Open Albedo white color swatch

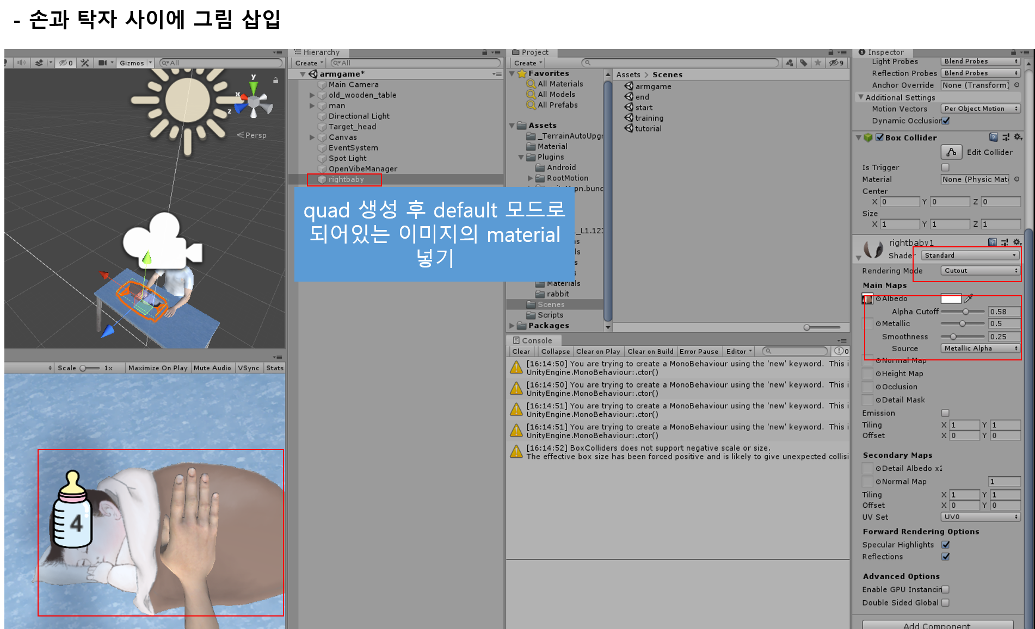pos(951,298)
